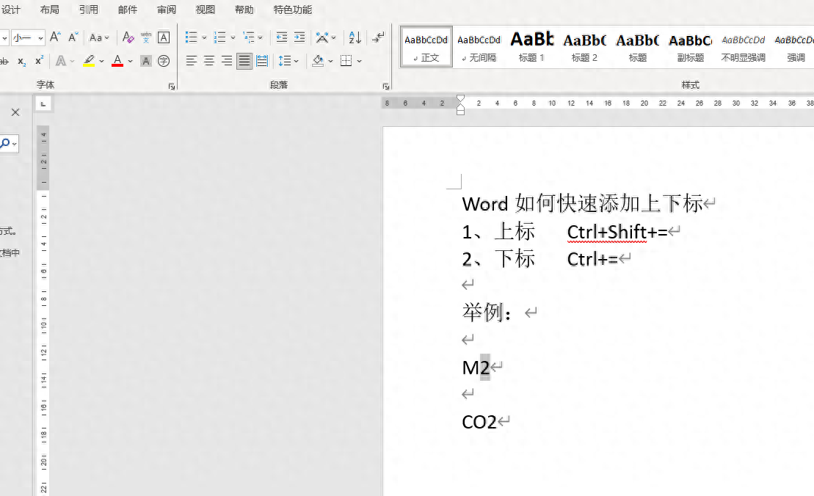Apply the 正文 style
Viewport: 814px width, 496px height.
[x=426, y=47]
